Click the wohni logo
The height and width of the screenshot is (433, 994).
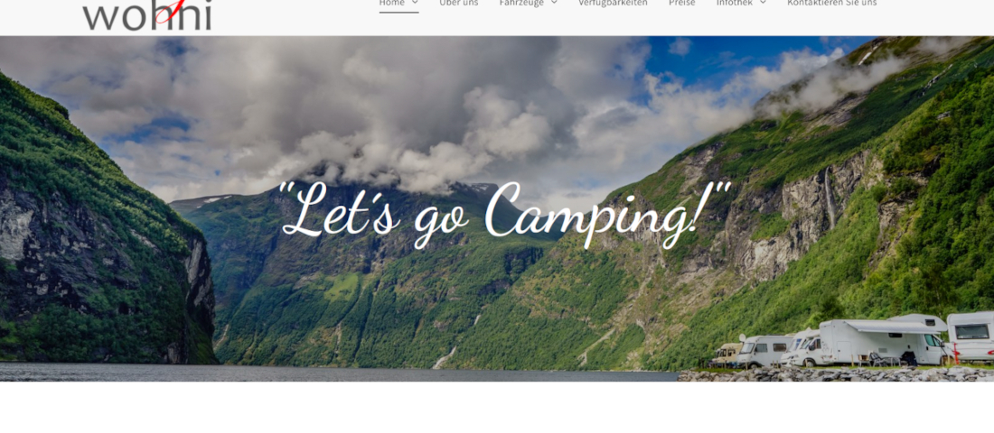click(147, 14)
